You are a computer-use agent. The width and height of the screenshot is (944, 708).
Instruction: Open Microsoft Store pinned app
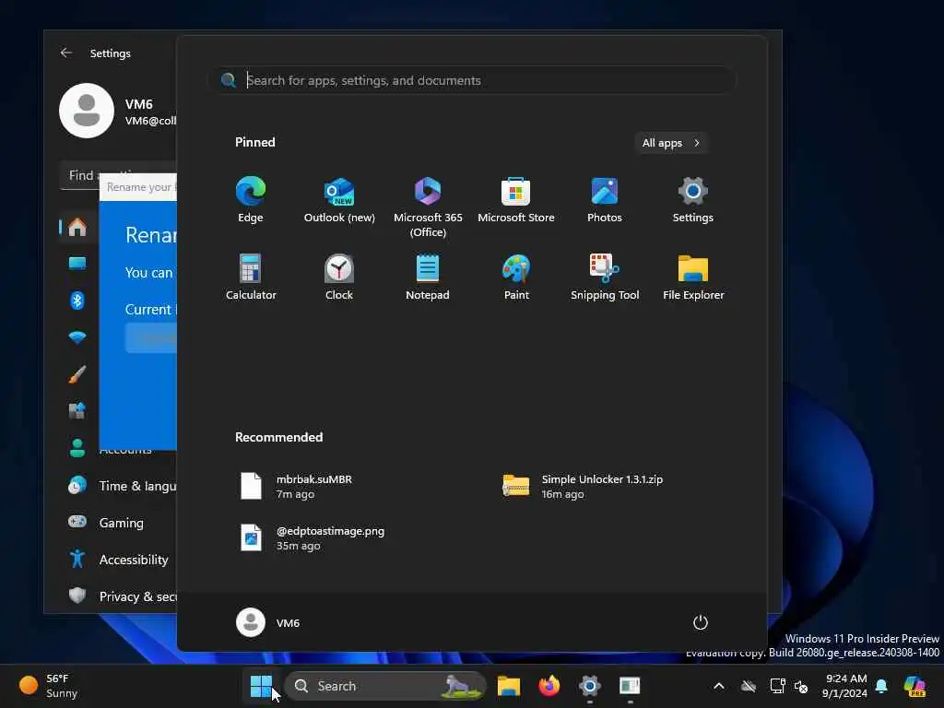coord(516,200)
